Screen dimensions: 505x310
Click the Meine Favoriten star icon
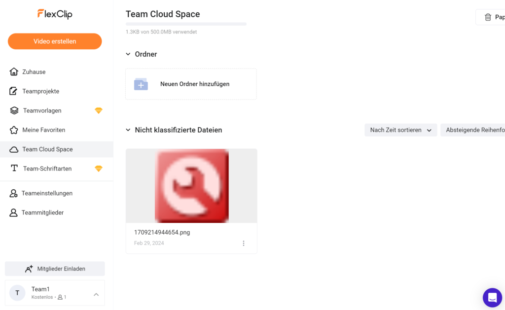(14, 130)
